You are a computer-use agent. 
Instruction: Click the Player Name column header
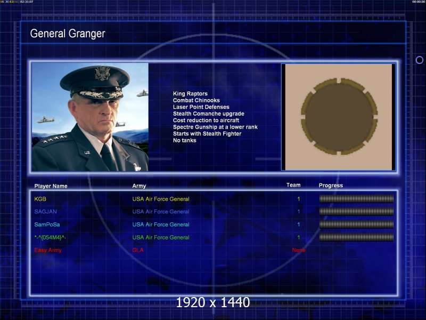[51, 186]
